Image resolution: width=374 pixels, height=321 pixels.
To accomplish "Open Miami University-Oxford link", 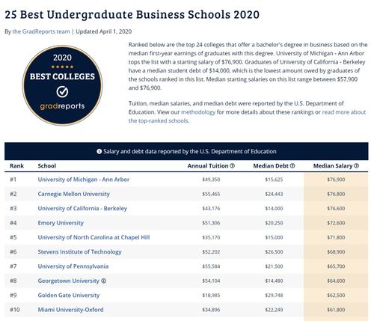I will click(x=70, y=310).
